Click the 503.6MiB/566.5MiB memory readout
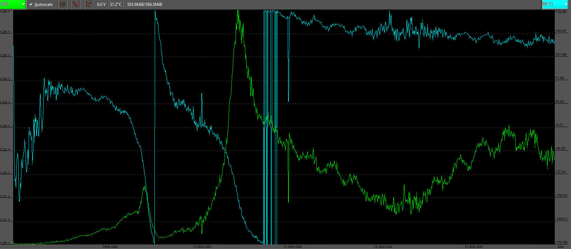Image resolution: width=571 pixels, height=249 pixels. point(144,4)
